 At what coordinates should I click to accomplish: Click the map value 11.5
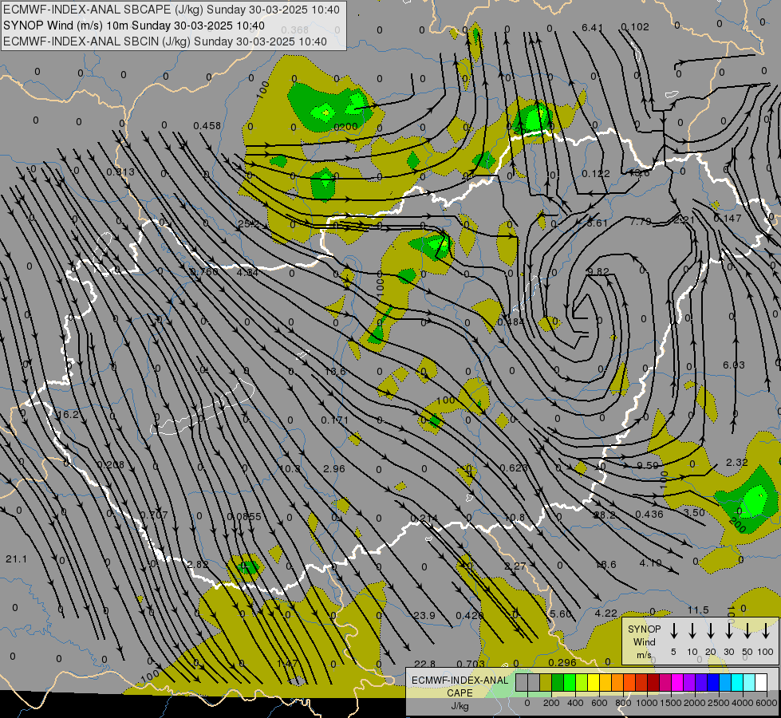698,610
